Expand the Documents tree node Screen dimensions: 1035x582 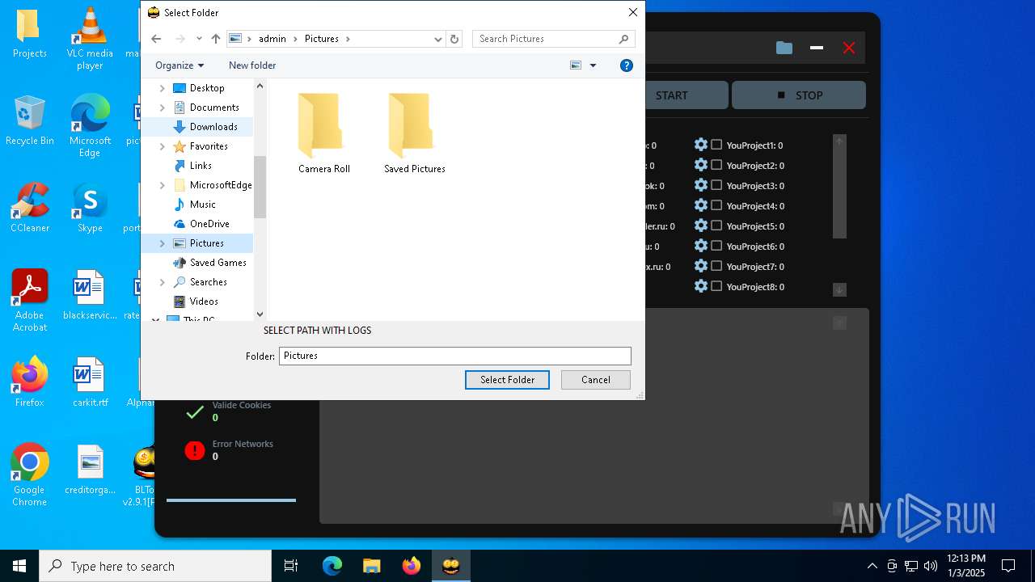click(x=162, y=108)
